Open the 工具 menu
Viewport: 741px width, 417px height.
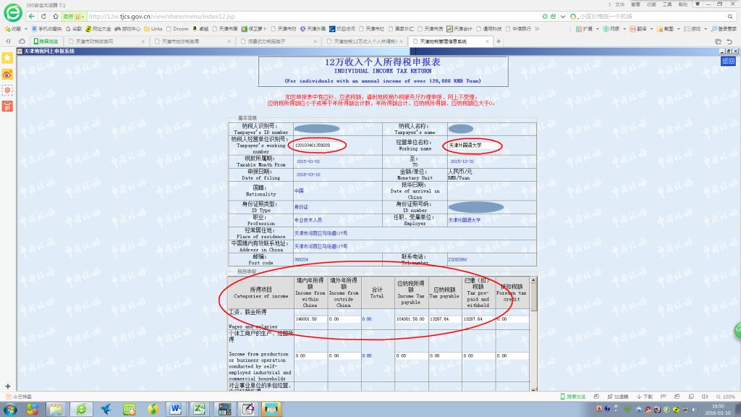667,4
